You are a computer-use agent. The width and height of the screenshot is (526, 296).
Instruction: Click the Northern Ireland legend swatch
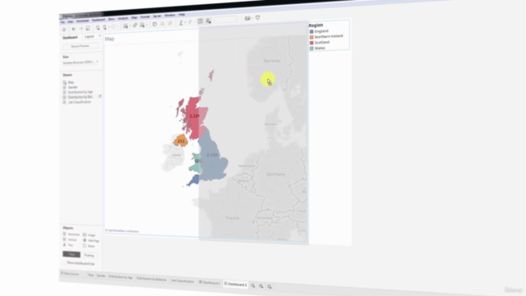[311, 37]
